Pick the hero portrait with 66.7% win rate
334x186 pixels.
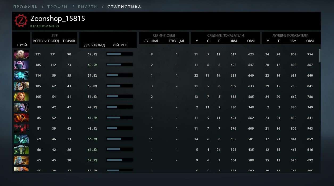[x=21, y=139]
